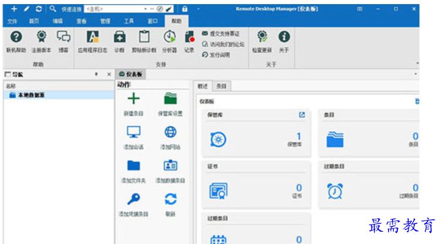
Task: Switch to the 工具 tools ribbon tab
Action: coord(129,21)
